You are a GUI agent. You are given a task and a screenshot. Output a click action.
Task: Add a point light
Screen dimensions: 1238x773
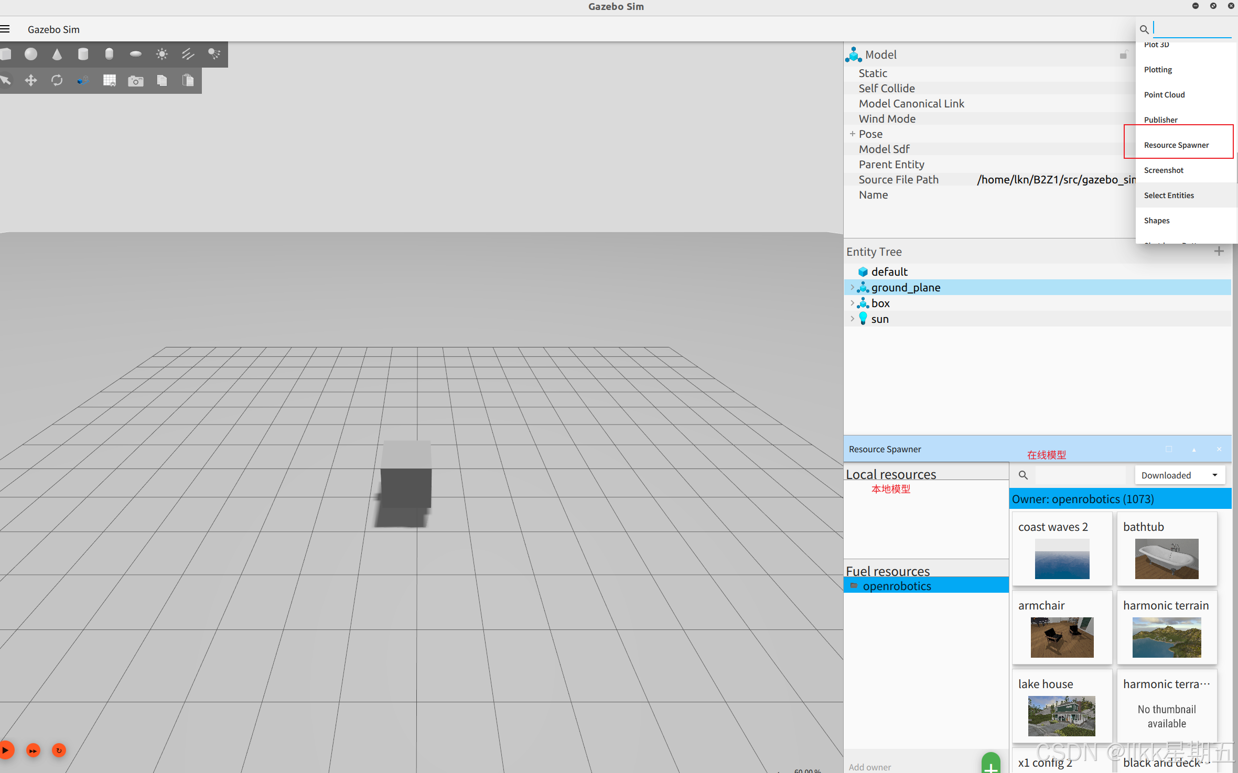tap(162, 54)
